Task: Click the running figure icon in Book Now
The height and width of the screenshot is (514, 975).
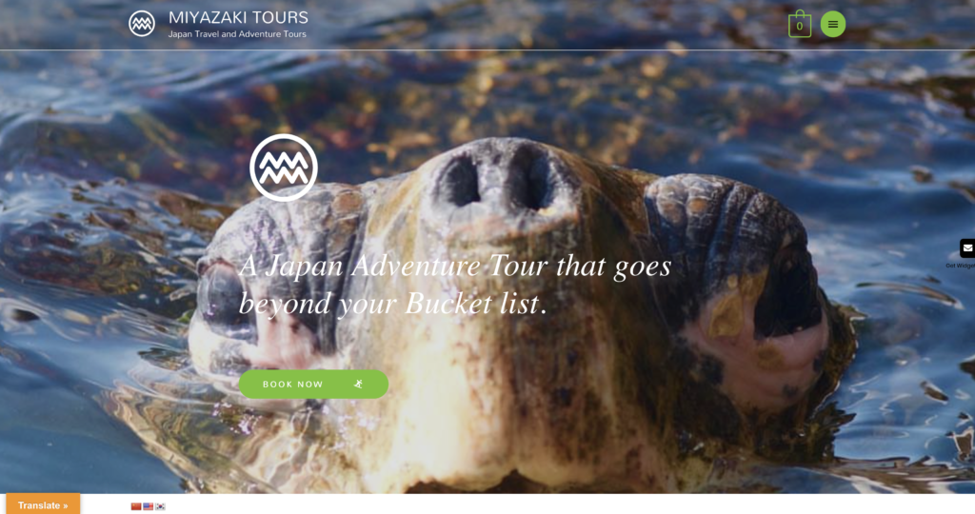Action: (x=358, y=385)
